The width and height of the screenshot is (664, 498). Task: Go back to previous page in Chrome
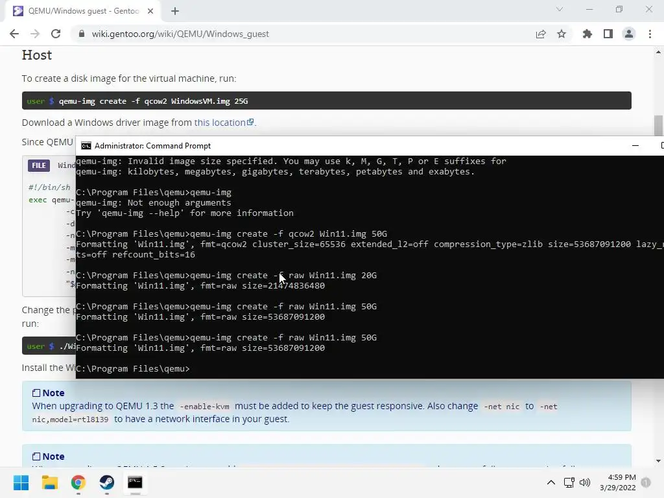tap(14, 34)
